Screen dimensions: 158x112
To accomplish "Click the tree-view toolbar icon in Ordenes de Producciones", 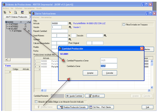I will point(5,13).
